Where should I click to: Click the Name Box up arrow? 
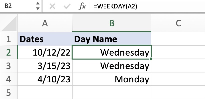tap(38, 3)
